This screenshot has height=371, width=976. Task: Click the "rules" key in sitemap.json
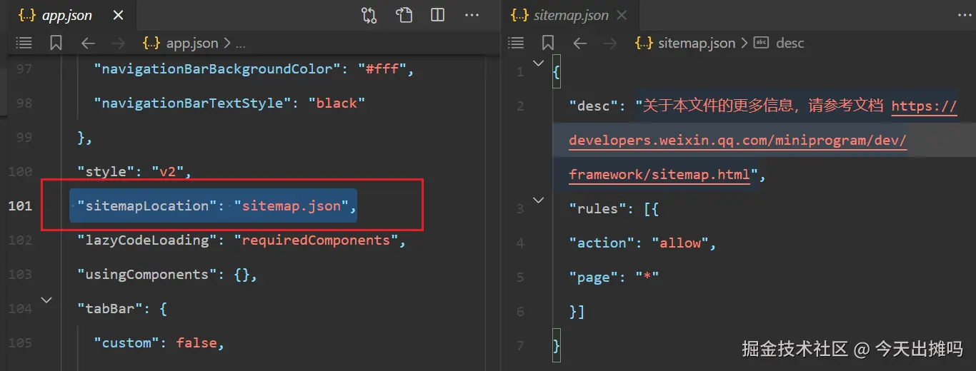[x=597, y=209]
